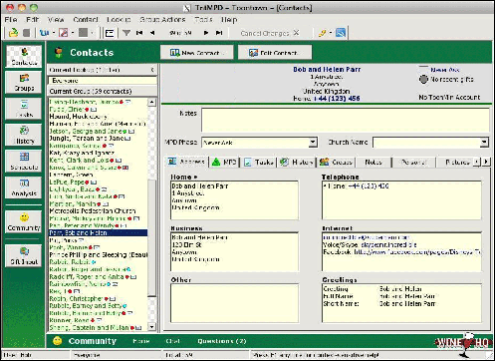The image size is (495, 361).
Task: Open the dropdown next to the pencil icon
Action: (x=73, y=33)
